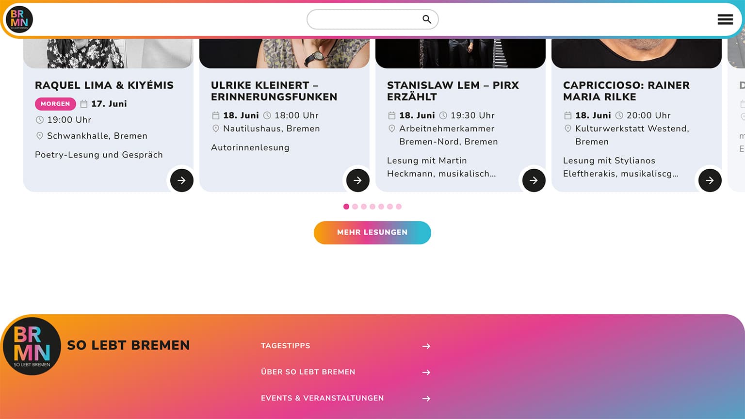Image resolution: width=745 pixels, height=419 pixels.
Task: Click 'Kulturwerkstatt Westend, Bremen' venue text
Action: point(632,135)
